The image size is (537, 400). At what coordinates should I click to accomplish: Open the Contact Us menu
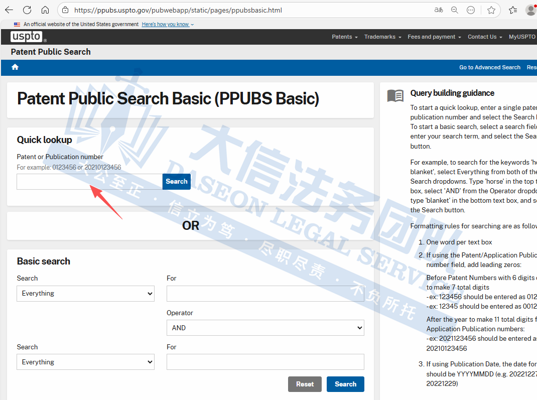485,37
